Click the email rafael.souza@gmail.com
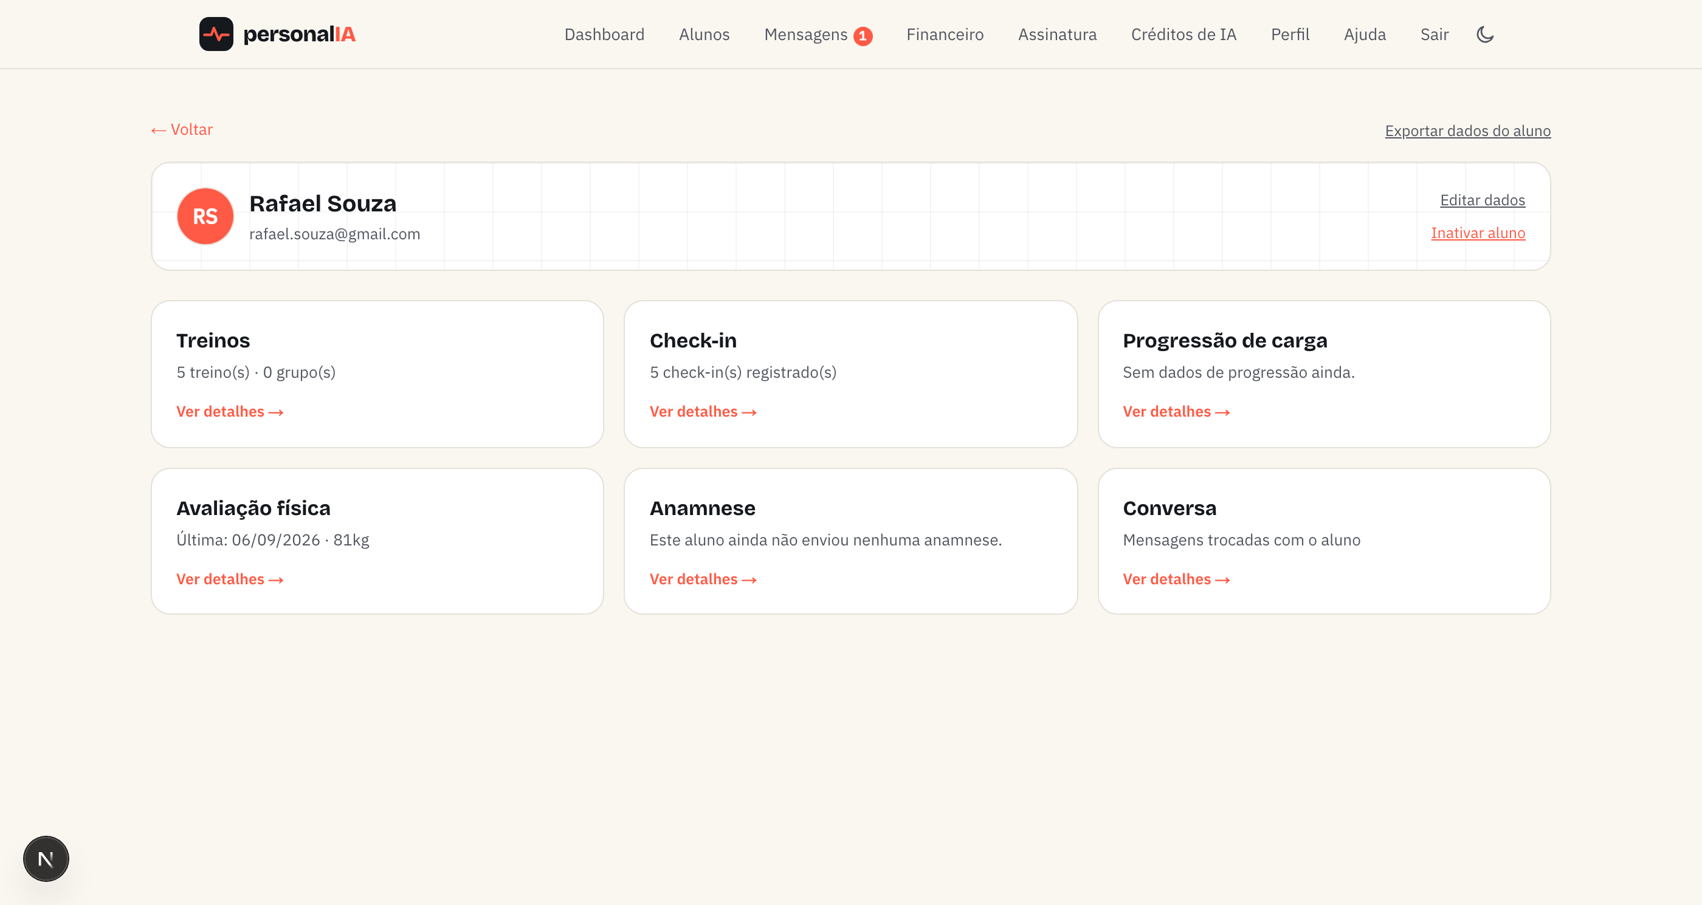Screen dimensions: 1702x905 click(x=334, y=234)
